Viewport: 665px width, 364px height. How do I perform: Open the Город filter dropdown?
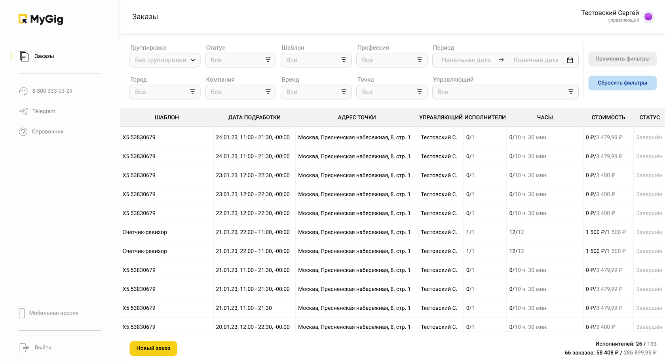165,92
